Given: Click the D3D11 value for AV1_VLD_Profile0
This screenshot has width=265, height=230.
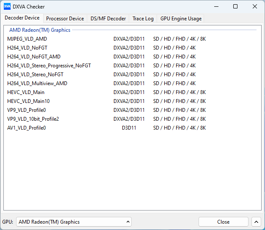Looking at the screenshot, I should [129, 128].
